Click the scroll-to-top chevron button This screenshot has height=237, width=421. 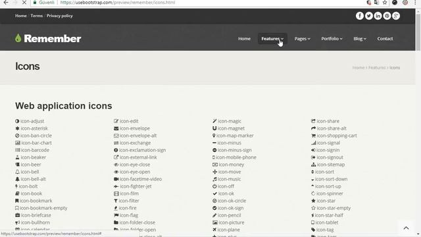tap(406, 228)
